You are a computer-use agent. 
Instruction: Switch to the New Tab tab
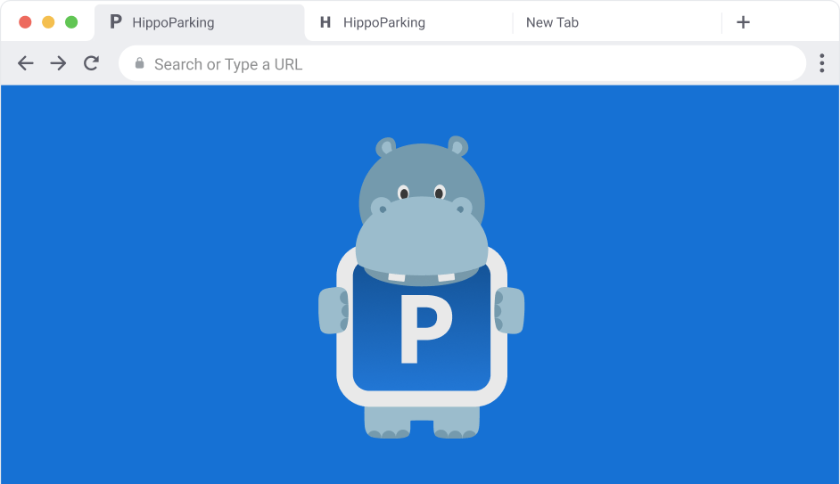(x=617, y=22)
